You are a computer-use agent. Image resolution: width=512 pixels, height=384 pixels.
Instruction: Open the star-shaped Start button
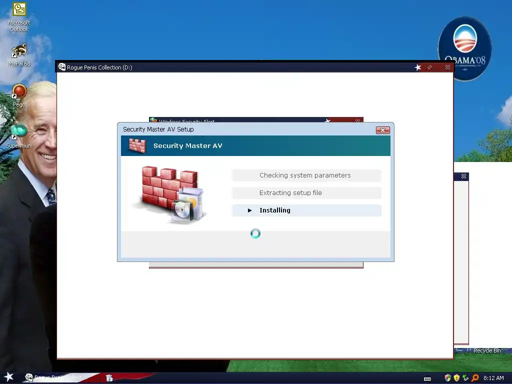[9, 377]
